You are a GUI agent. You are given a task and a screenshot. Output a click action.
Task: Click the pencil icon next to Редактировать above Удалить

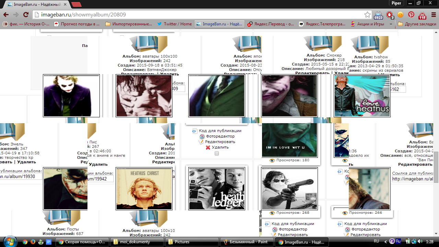tap(202, 142)
